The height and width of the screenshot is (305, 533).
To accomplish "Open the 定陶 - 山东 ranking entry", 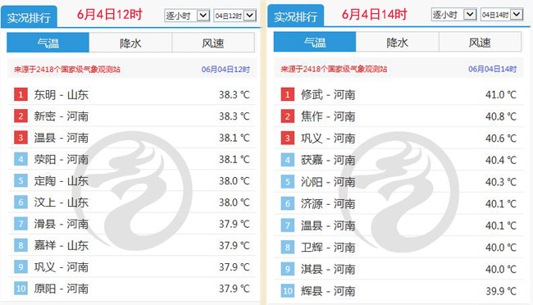I will click(x=132, y=181).
